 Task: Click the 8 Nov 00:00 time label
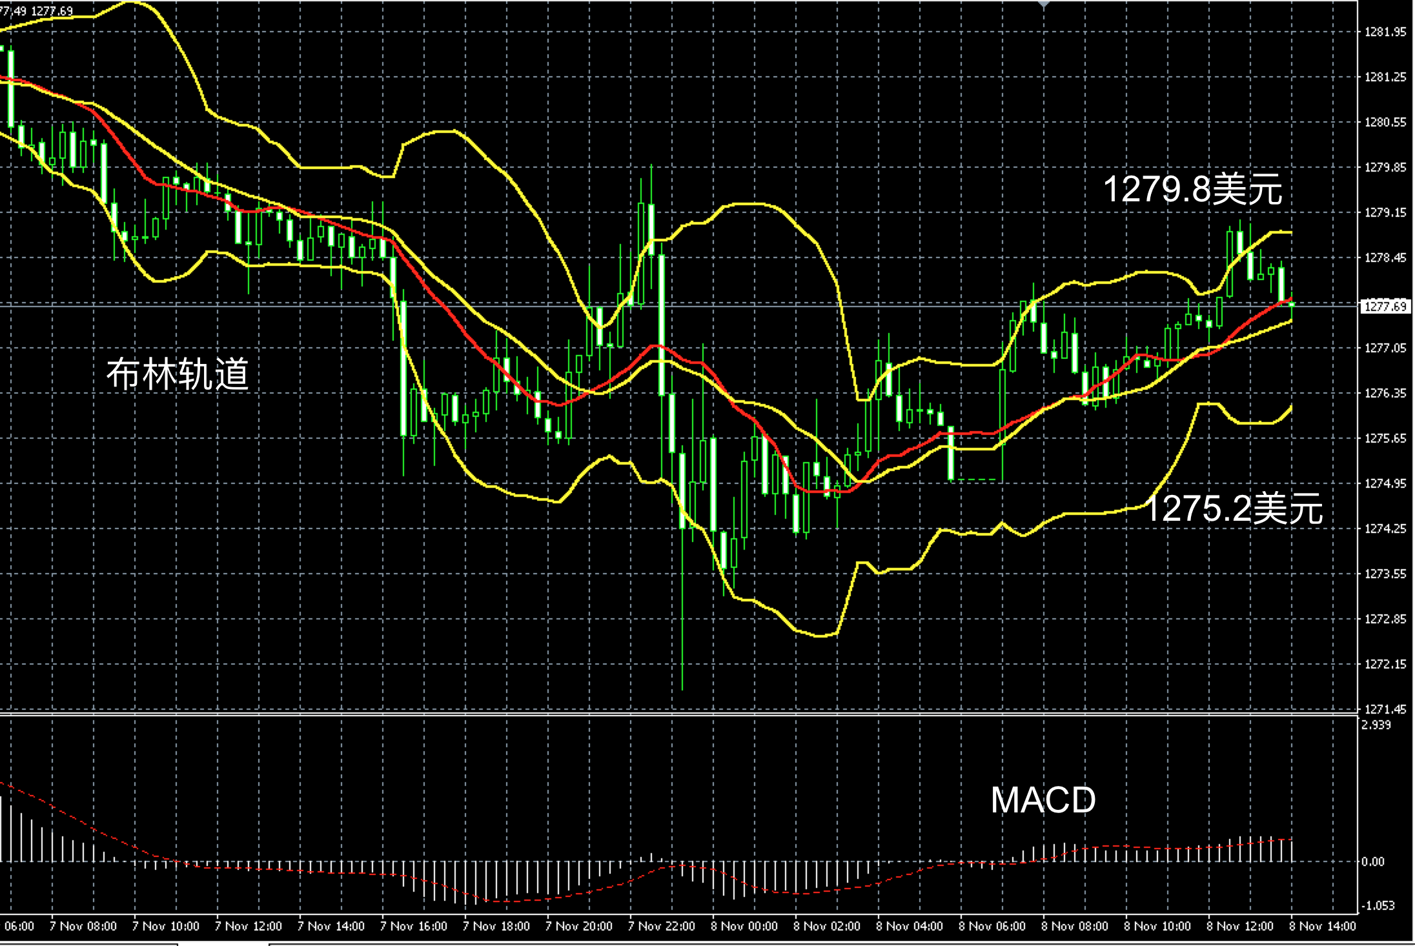[x=744, y=926]
